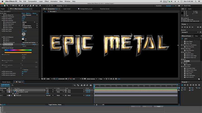Switch to the Audio panel tab
The image size is (202, 113).
(x=190, y=9)
